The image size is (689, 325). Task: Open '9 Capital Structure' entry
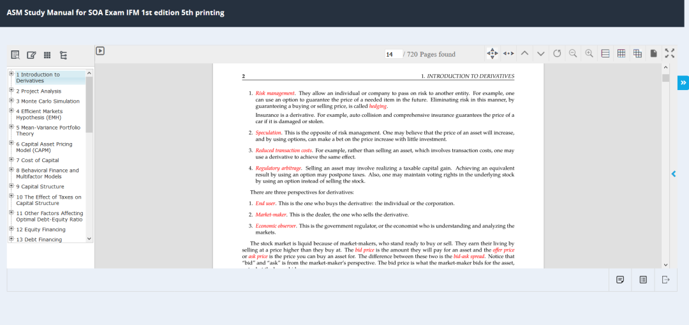pyautogui.click(x=40, y=186)
